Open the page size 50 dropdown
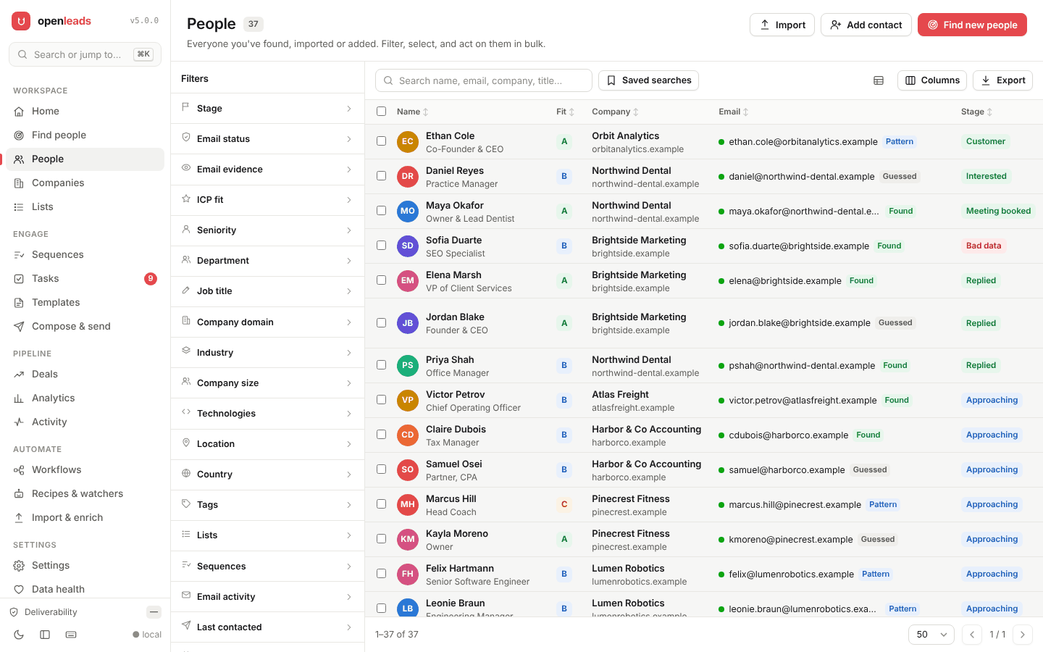 click(x=931, y=635)
